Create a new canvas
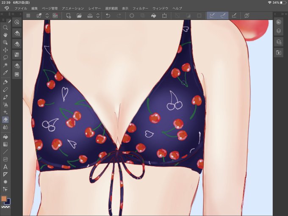 coord(68,16)
